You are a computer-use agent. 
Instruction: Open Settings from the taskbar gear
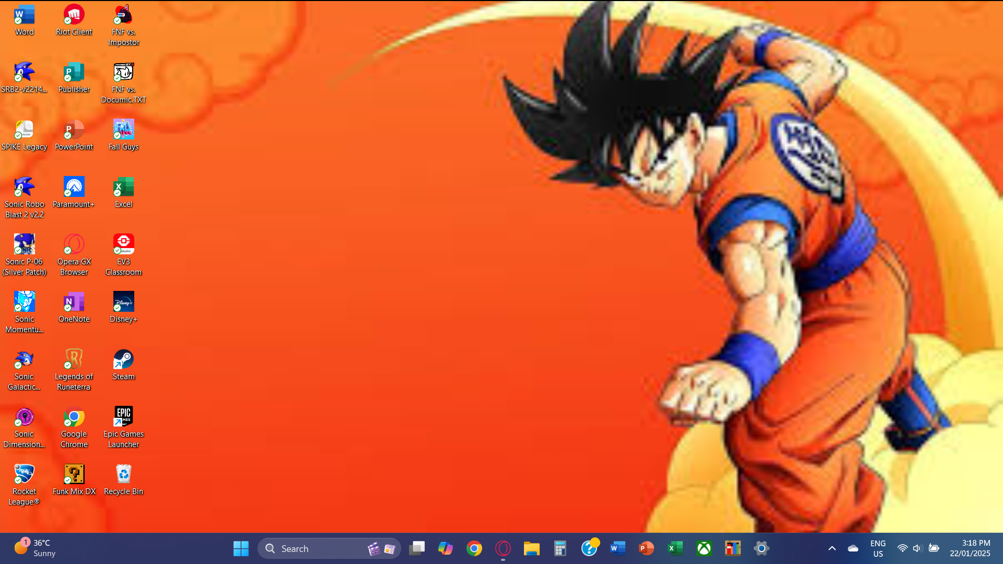click(x=762, y=548)
